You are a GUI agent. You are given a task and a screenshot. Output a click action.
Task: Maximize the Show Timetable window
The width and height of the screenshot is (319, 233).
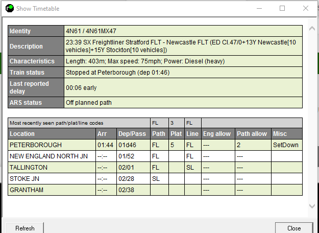click(282, 8)
